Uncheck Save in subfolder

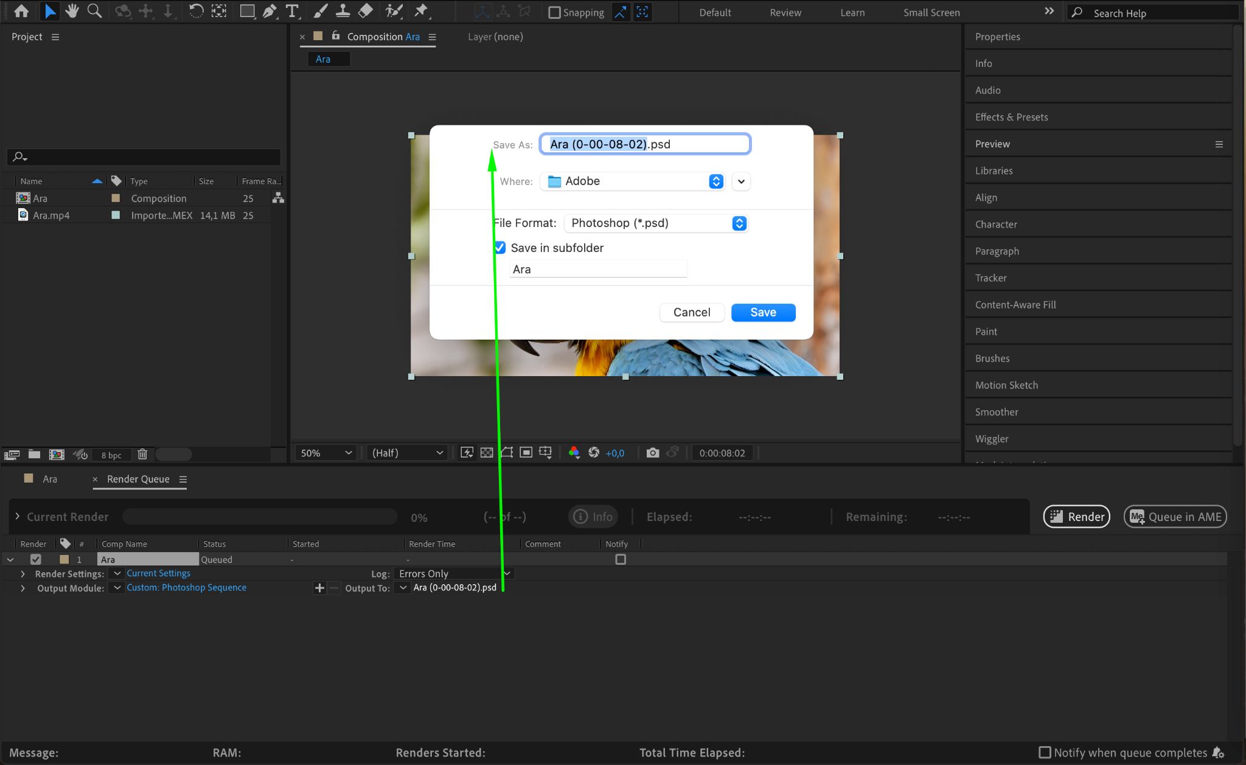pos(500,248)
